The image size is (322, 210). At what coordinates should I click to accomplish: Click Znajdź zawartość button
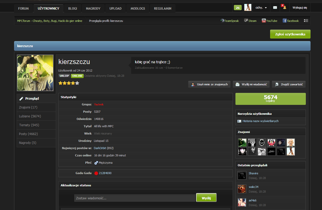(x=289, y=84)
